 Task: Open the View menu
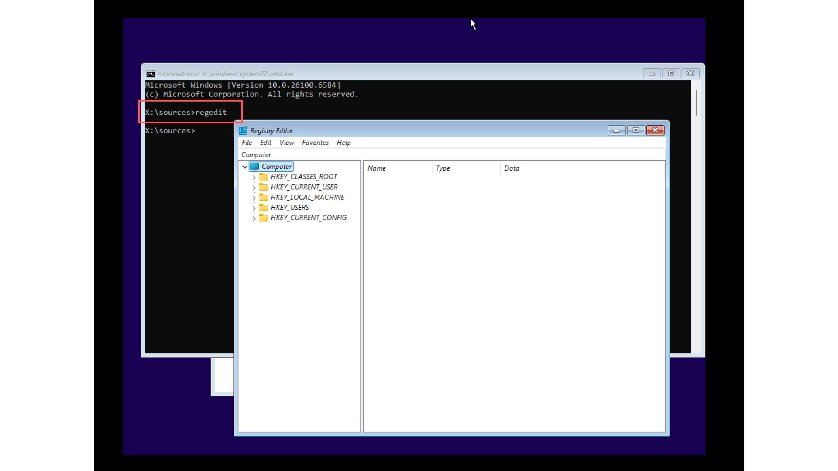pyautogui.click(x=286, y=143)
